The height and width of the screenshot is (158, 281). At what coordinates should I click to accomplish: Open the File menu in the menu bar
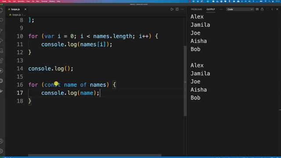click(x=10, y=1)
